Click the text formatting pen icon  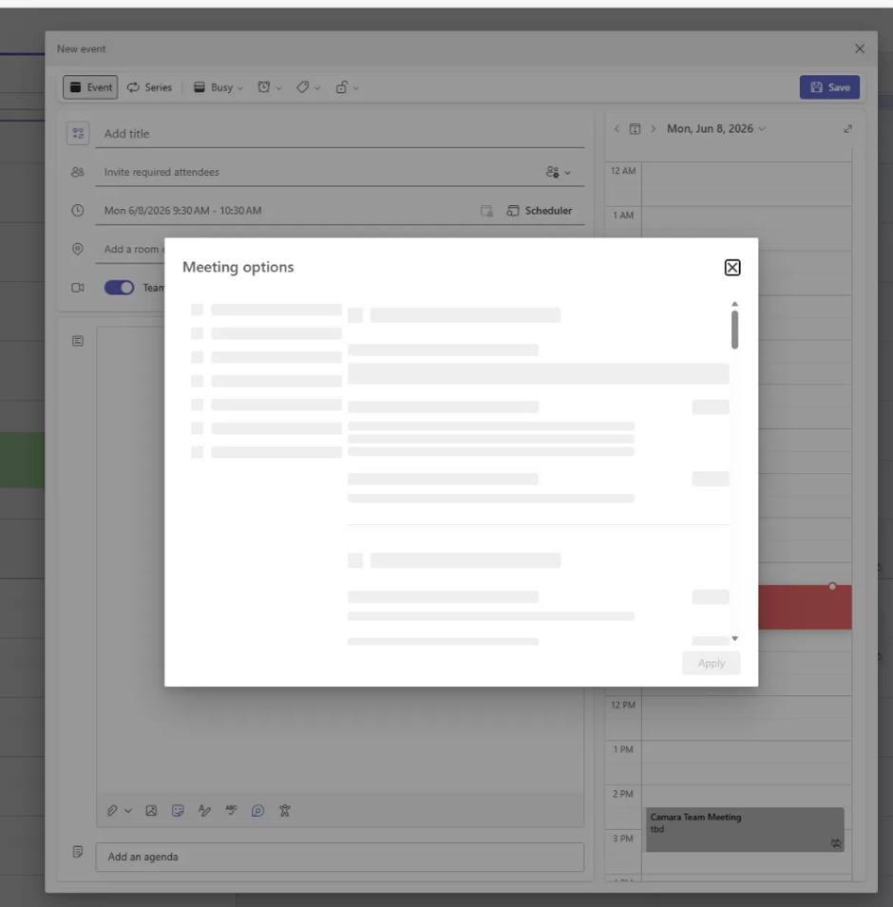tap(204, 810)
